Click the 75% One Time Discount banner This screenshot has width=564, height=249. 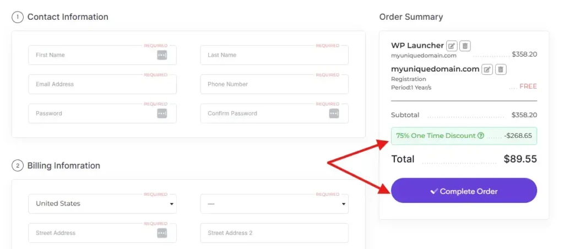pyautogui.click(x=464, y=136)
